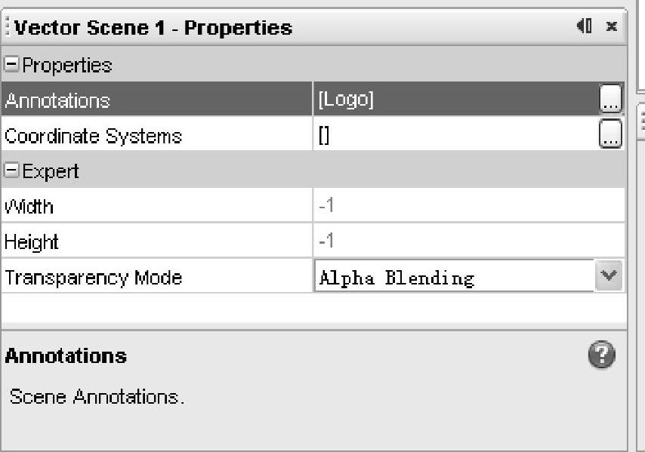Click the help question mark icon

(606, 355)
